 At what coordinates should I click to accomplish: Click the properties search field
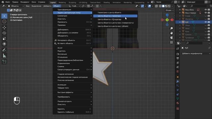[x=194, y=43]
